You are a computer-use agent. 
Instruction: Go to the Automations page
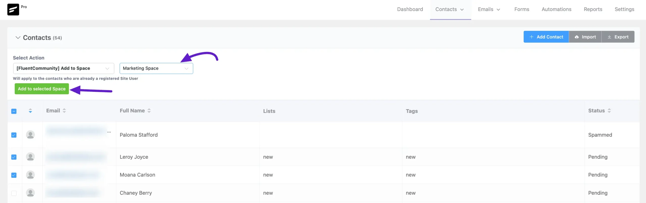(x=556, y=9)
